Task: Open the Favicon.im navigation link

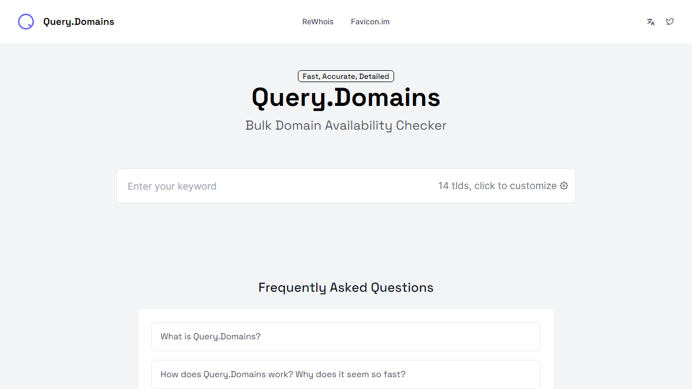Action: point(370,22)
